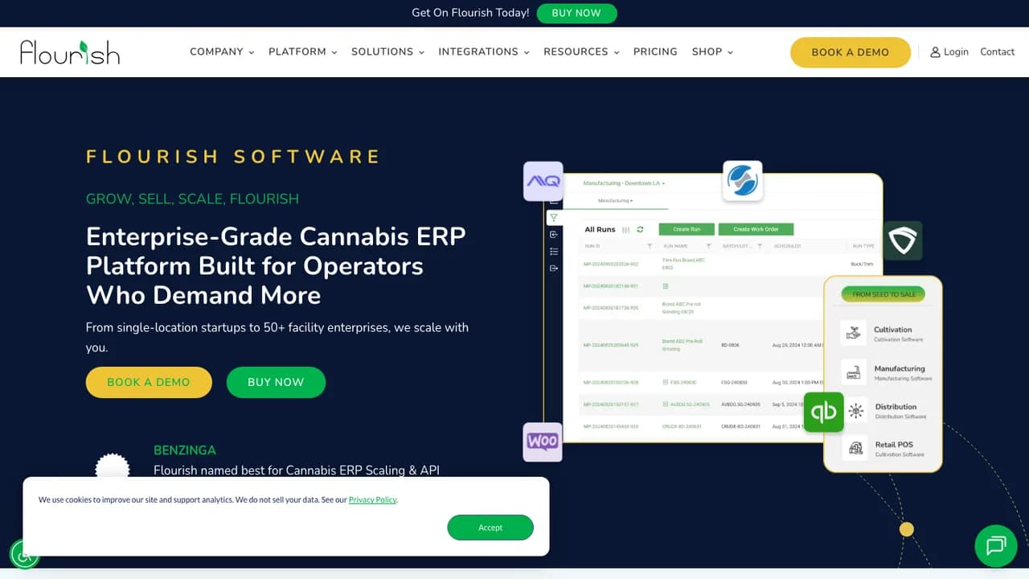Click the Retail POS register icon

pyautogui.click(x=856, y=448)
